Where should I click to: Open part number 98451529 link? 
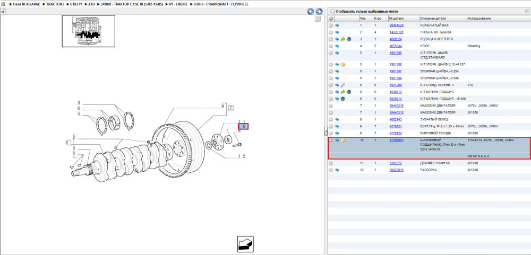tap(396, 25)
